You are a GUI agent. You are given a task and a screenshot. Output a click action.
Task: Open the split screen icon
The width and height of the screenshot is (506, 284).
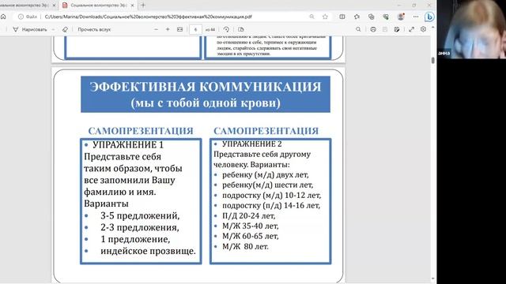342,17
